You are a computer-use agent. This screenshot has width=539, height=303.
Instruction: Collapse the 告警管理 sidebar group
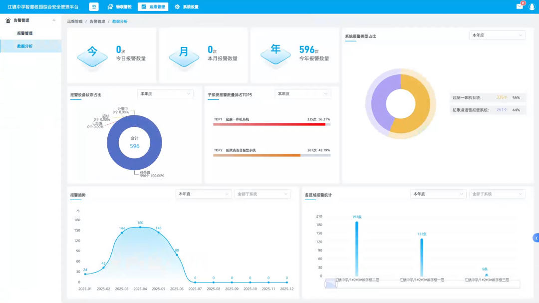[54, 20]
